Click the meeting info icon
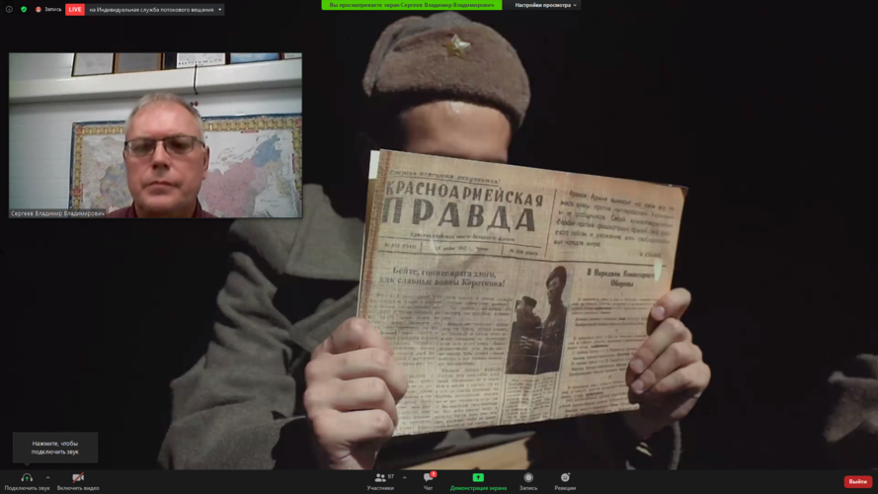Screen dimensions: 878x494 9,9
